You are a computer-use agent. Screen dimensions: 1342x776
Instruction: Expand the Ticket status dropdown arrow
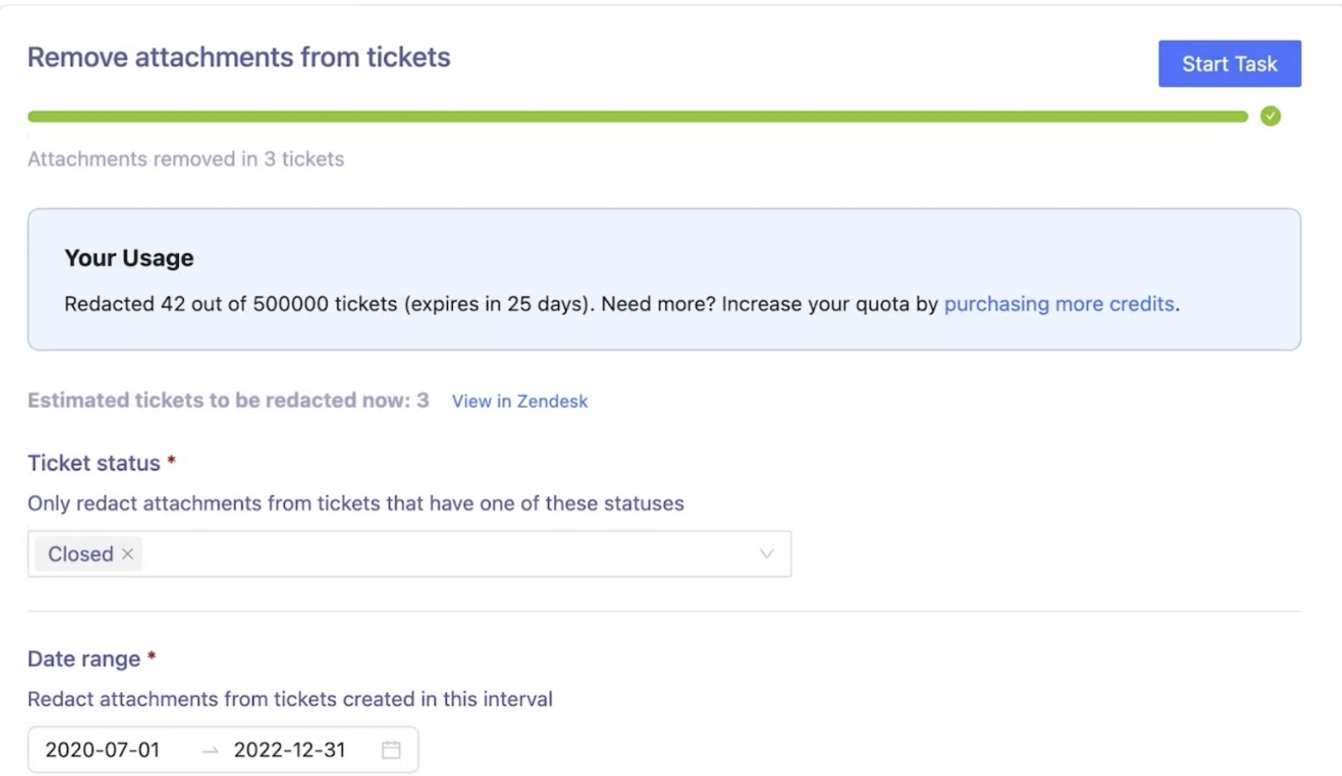[766, 554]
